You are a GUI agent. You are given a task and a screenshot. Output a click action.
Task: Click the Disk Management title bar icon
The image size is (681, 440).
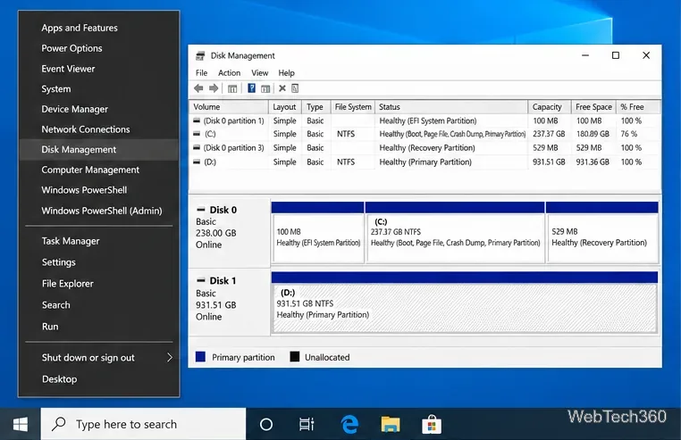pos(200,55)
